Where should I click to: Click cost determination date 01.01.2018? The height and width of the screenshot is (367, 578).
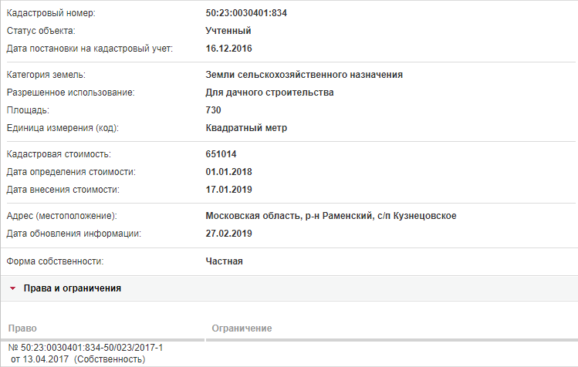(228, 172)
